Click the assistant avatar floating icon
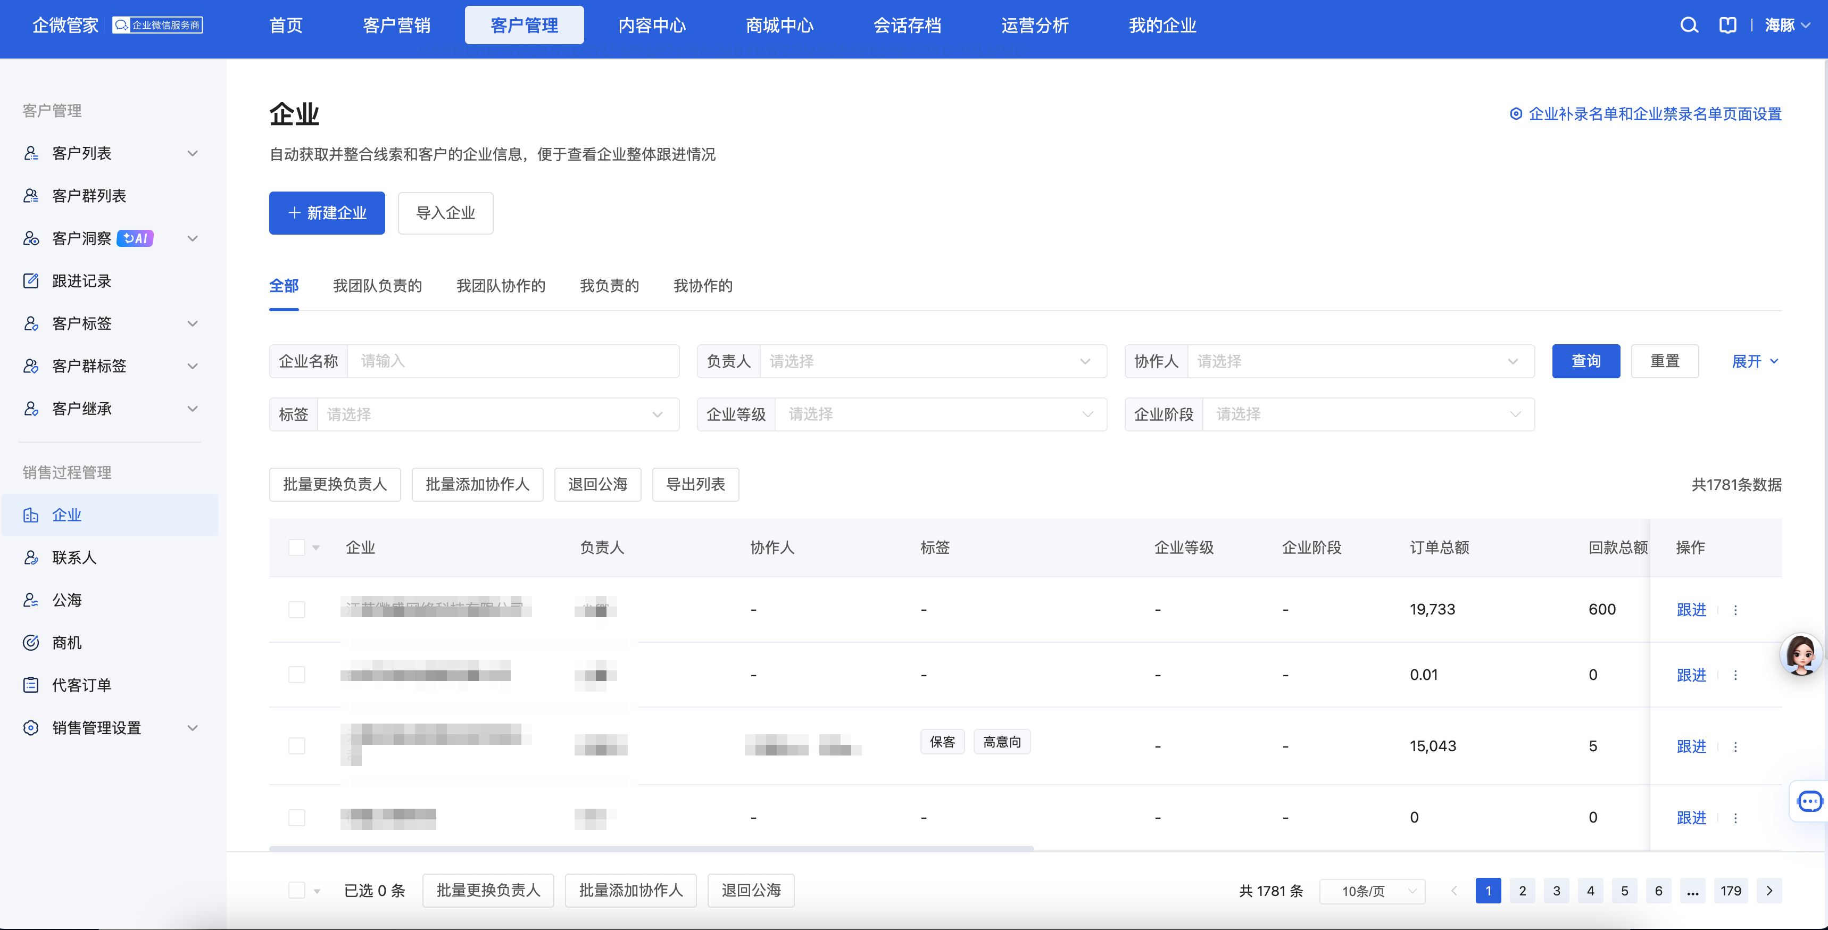The height and width of the screenshot is (930, 1828). coord(1801,654)
